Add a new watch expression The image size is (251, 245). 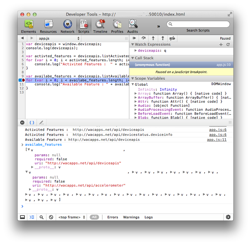point(221,45)
